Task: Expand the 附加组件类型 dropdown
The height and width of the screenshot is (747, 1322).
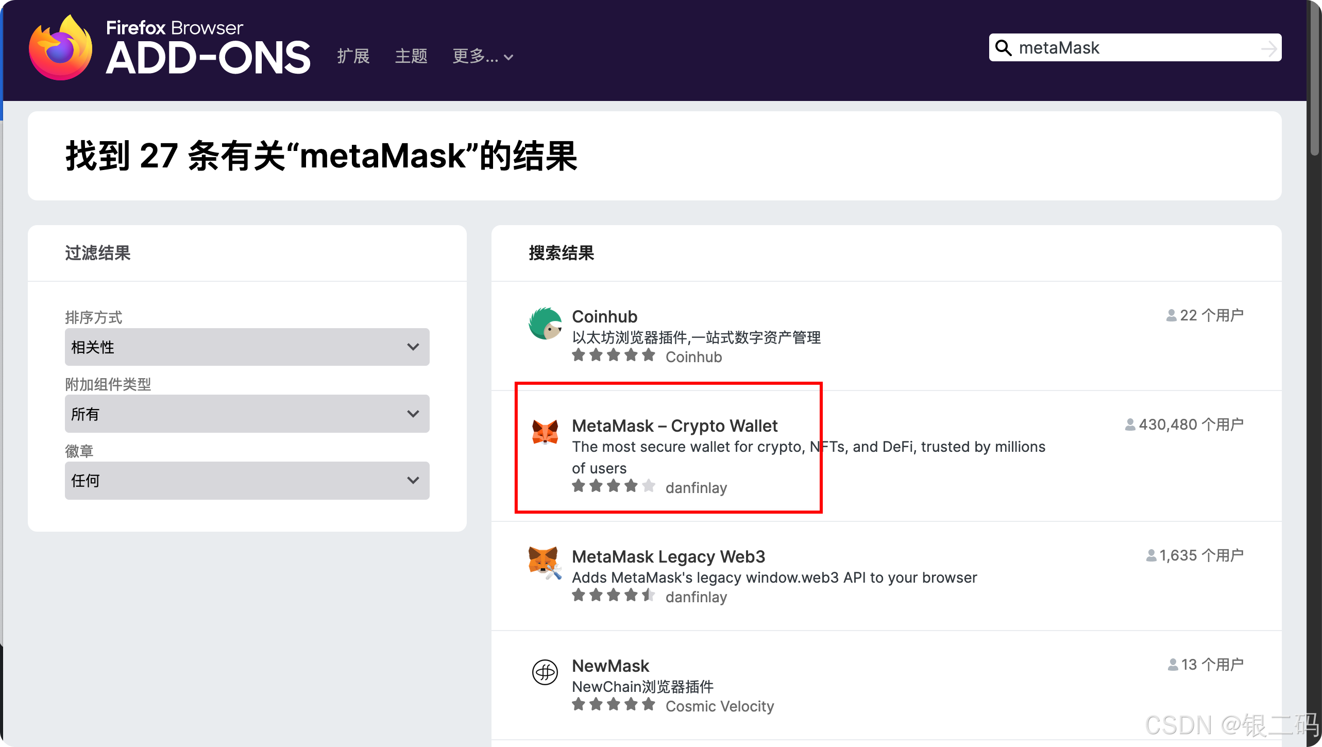Action: (247, 414)
